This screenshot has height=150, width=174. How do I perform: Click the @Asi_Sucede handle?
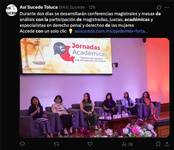coord(72,7)
